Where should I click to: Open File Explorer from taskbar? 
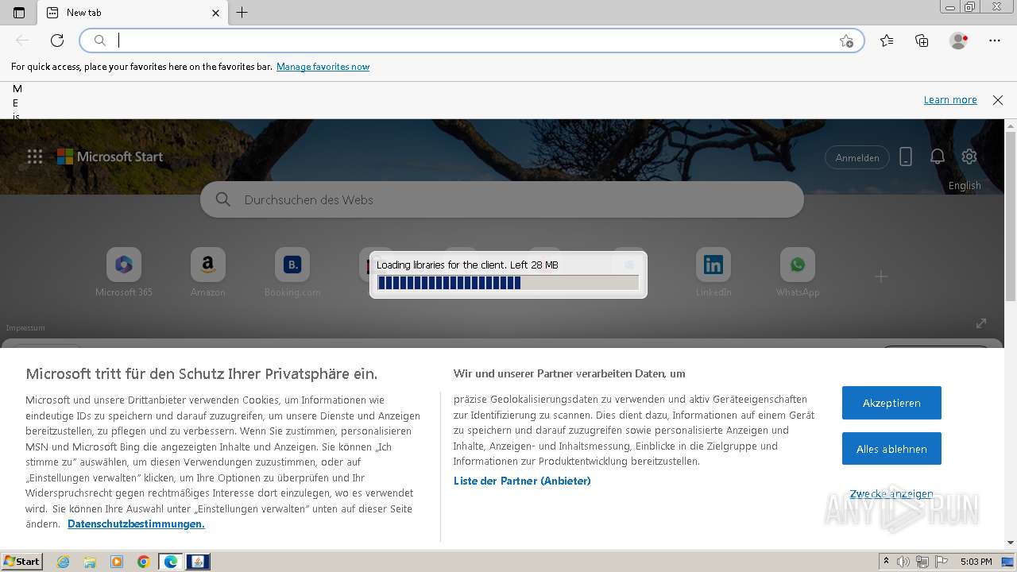click(x=90, y=562)
